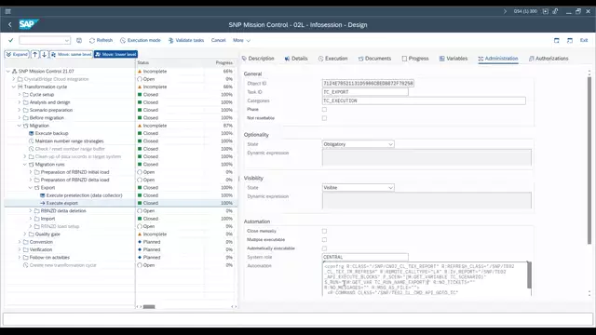Click the chevron beside system ID
596x335 pixels.
[x=505, y=11]
